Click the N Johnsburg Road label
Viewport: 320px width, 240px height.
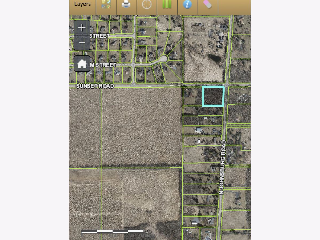point(223,167)
